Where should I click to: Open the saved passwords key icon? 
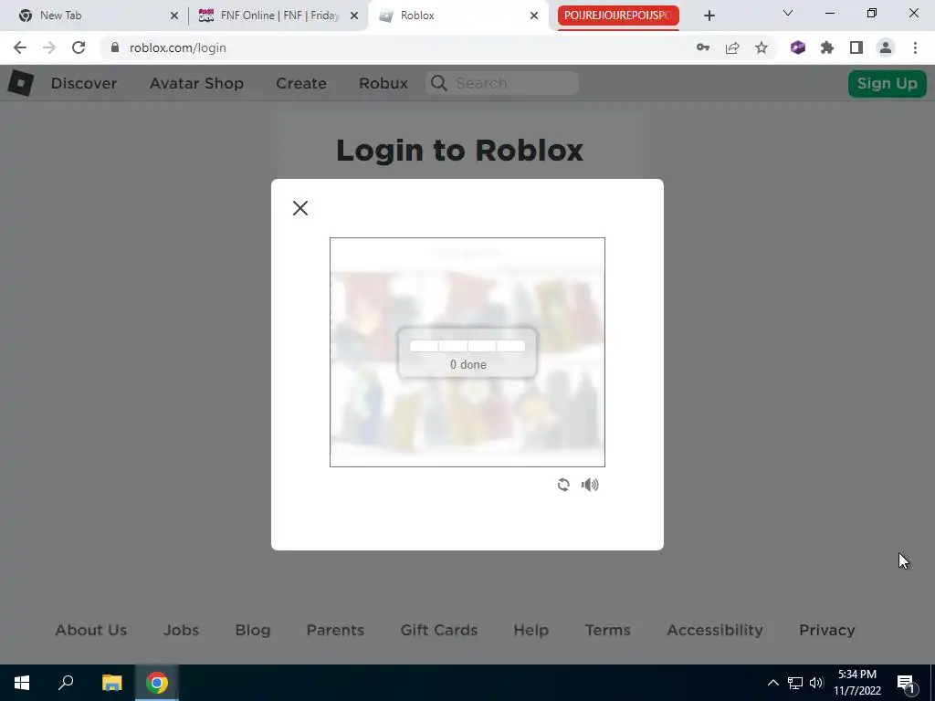click(703, 47)
